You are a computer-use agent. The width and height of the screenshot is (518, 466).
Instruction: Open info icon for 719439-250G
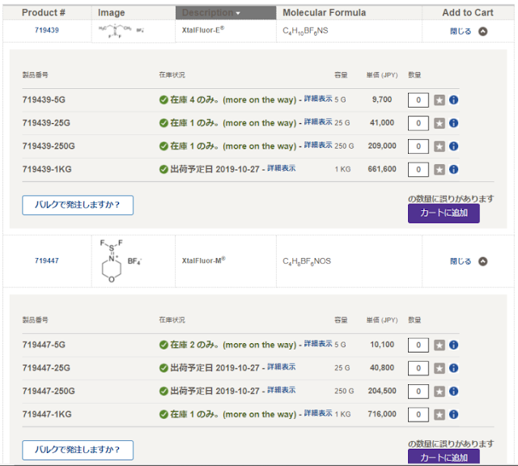pos(453,146)
